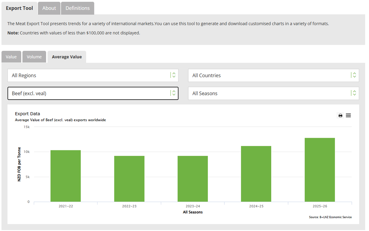Switch to the Volume tab

point(34,57)
